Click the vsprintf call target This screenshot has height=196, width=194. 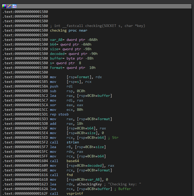[75, 193]
